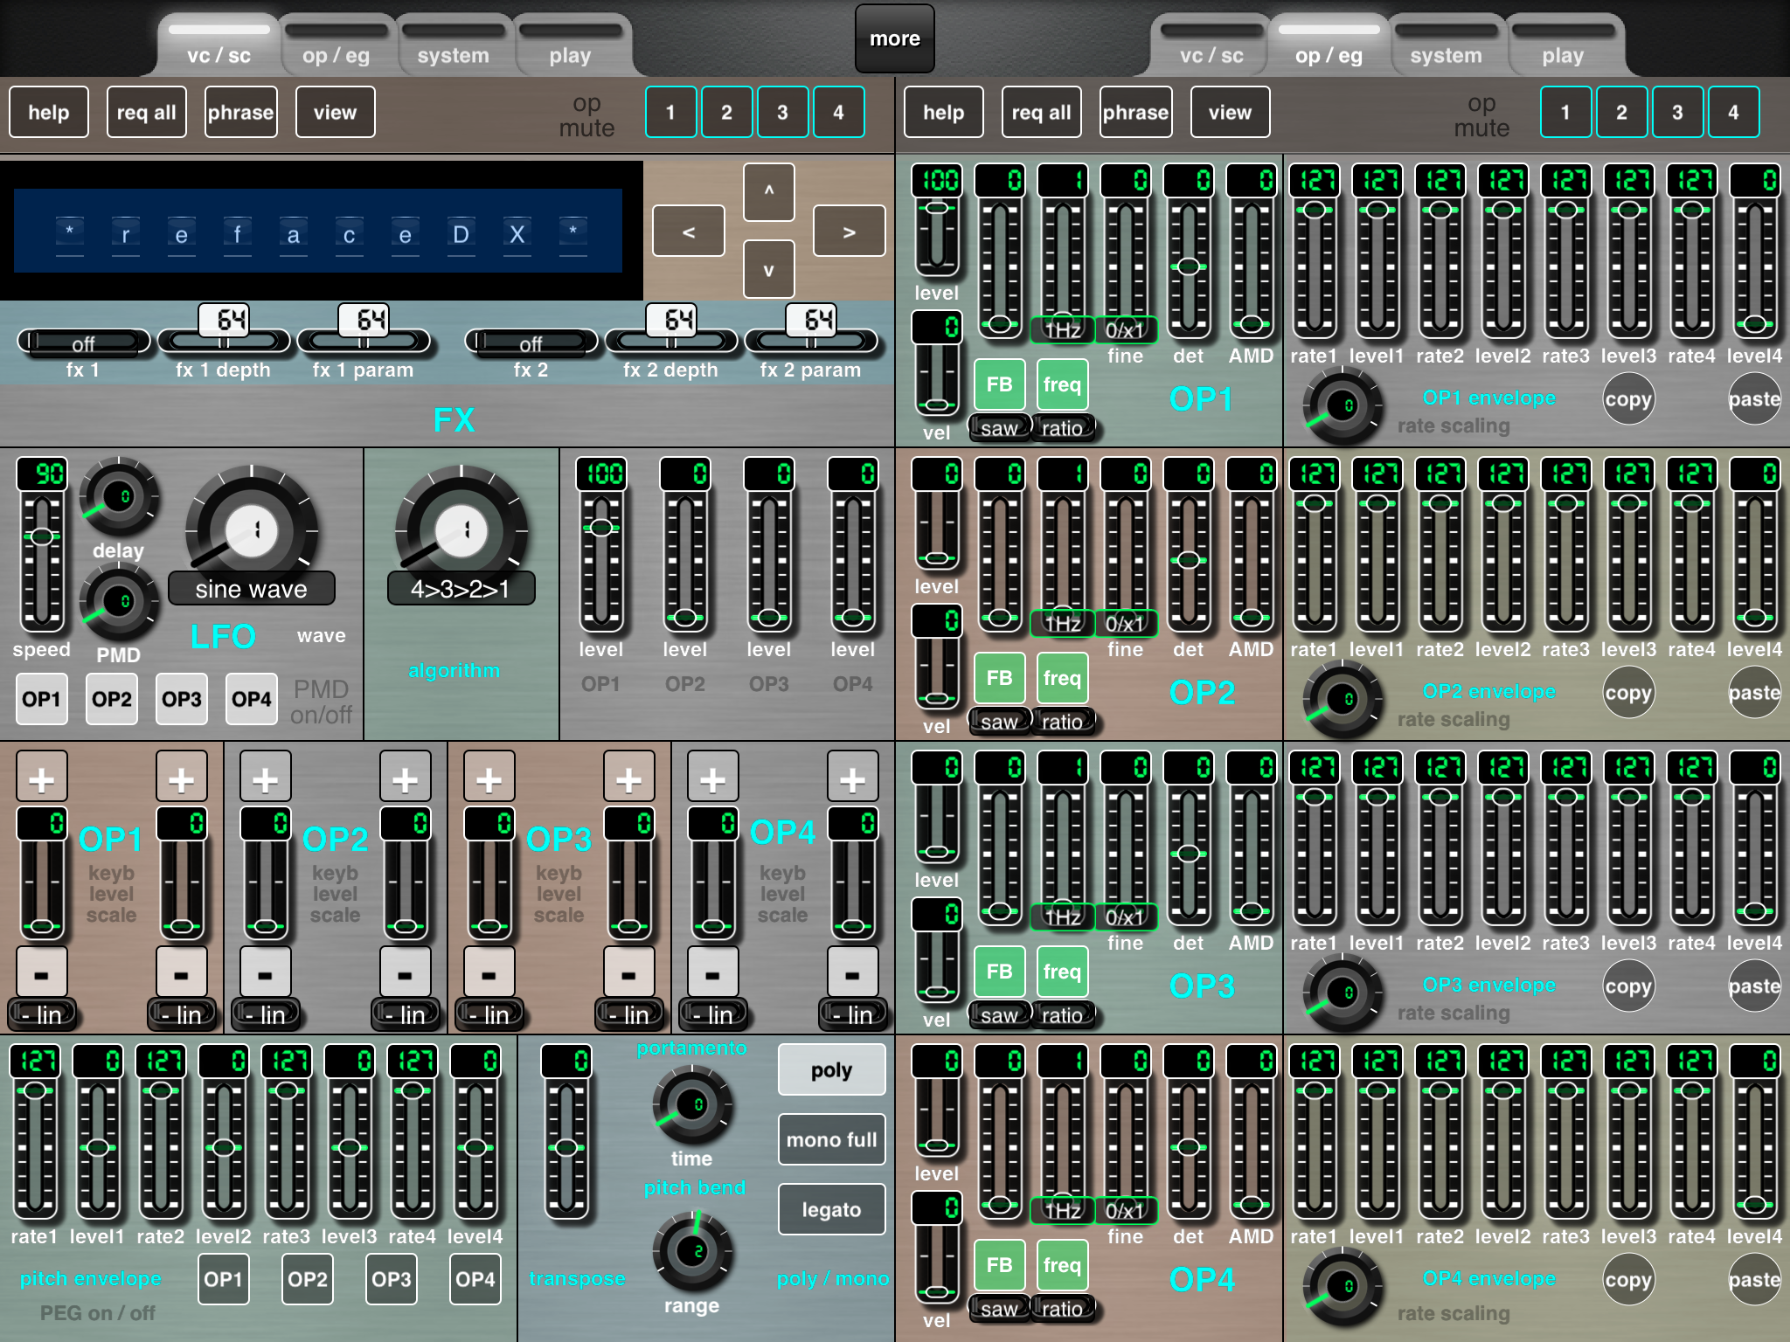Click help button in left panel

click(49, 112)
